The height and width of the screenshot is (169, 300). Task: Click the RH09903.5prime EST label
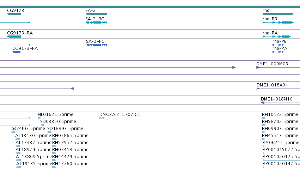tap(280, 129)
